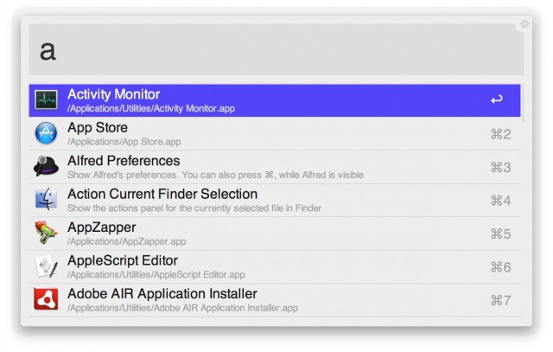Image resolution: width=553 pixels, height=352 pixels.
Task: Click the /Applications/Utilities/AppleScript Editor.app path text
Action: click(x=156, y=274)
